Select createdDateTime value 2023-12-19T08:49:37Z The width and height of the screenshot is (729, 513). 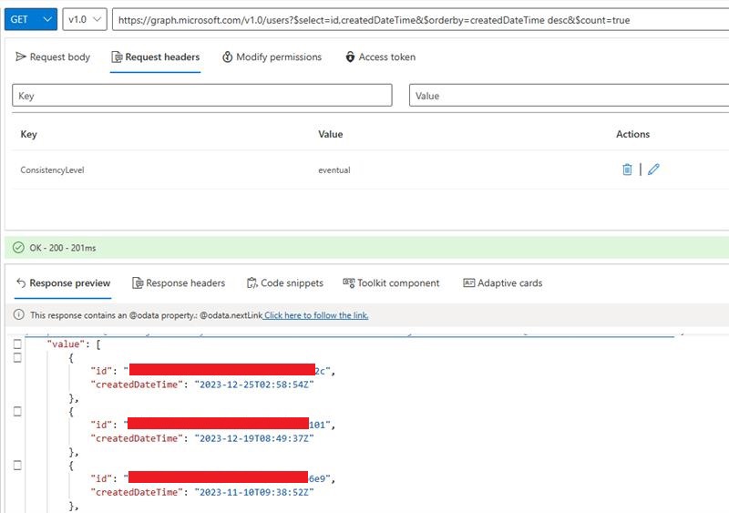click(254, 438)
